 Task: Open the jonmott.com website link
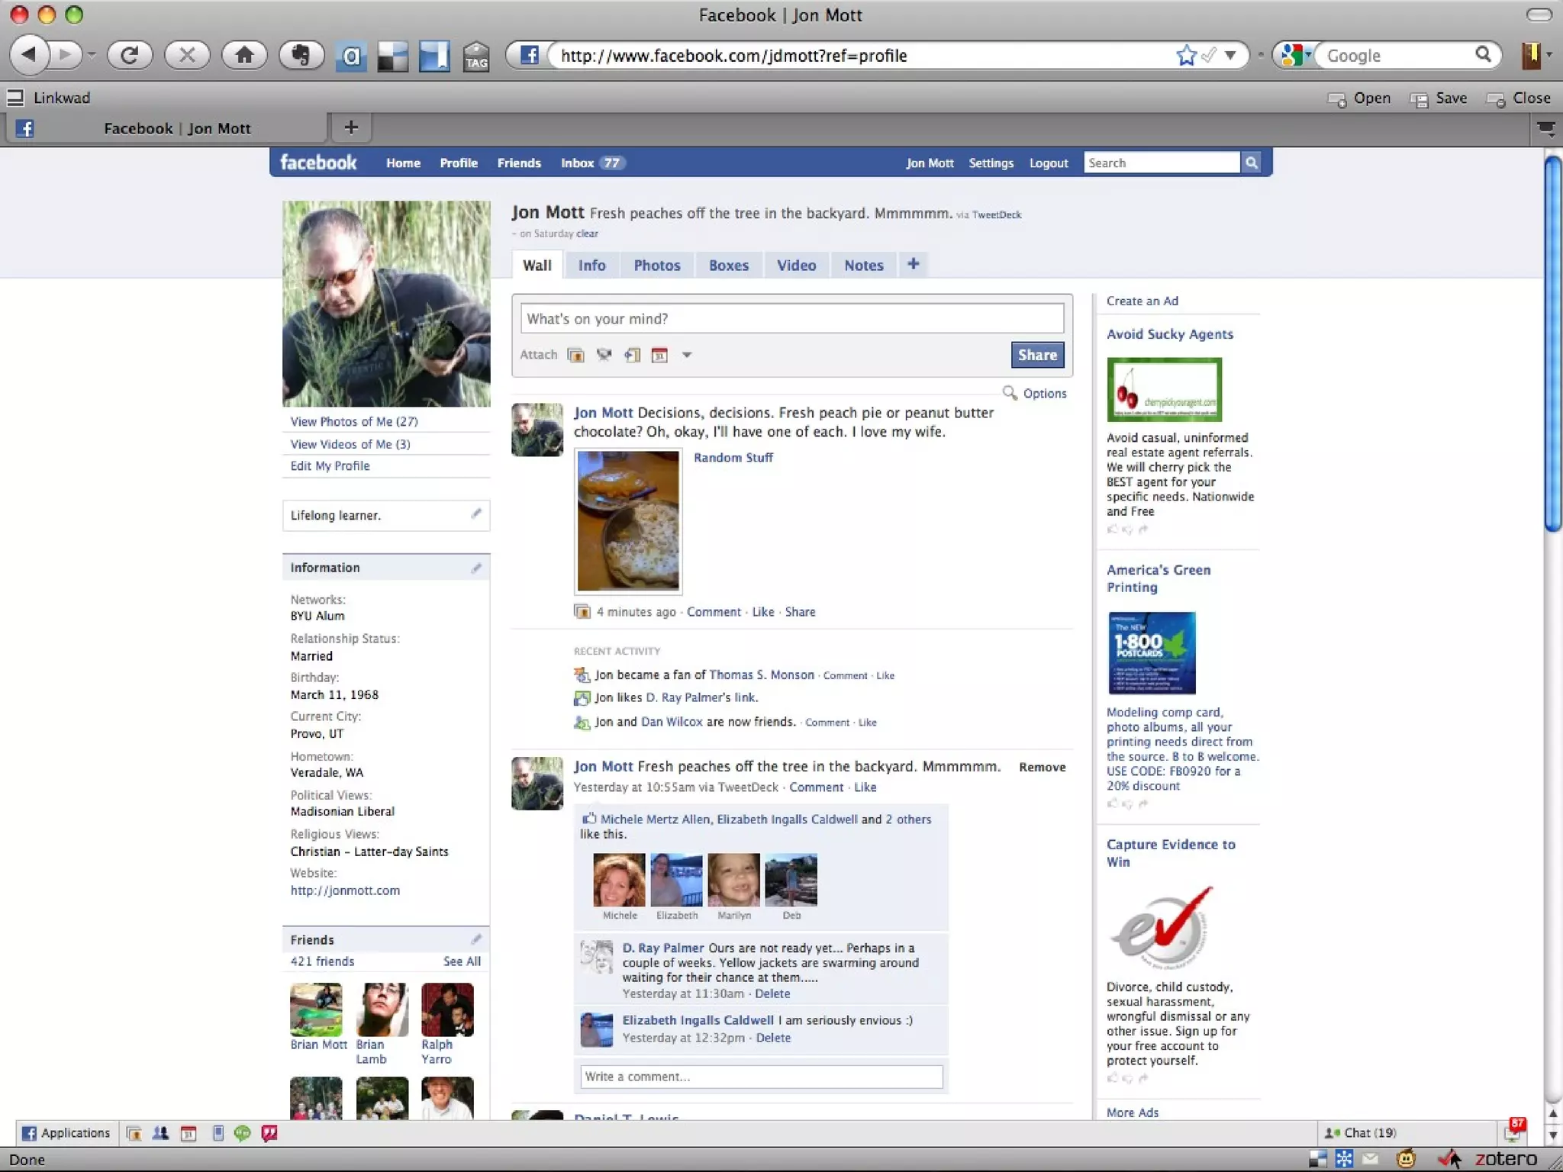(x=345, y=890)
